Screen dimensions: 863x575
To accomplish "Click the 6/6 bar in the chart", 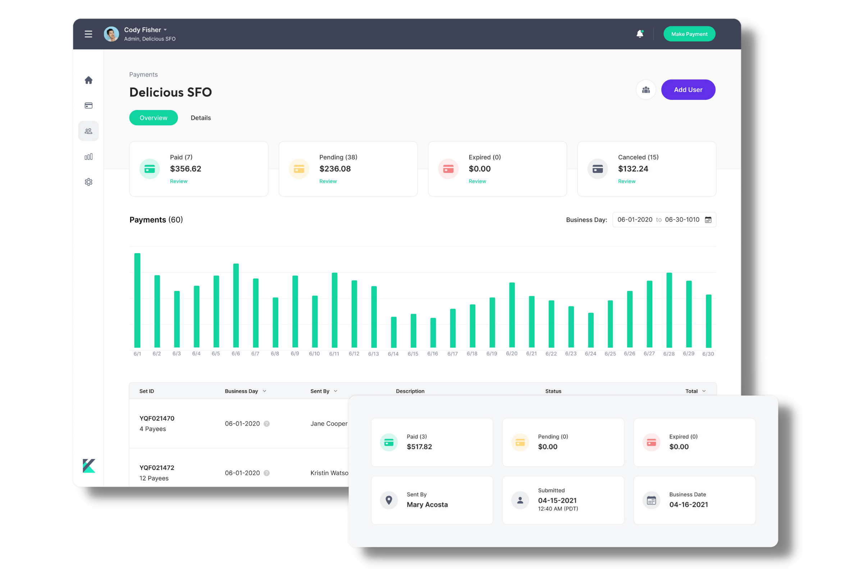I will pyautogui.click(x=236, y=305).
